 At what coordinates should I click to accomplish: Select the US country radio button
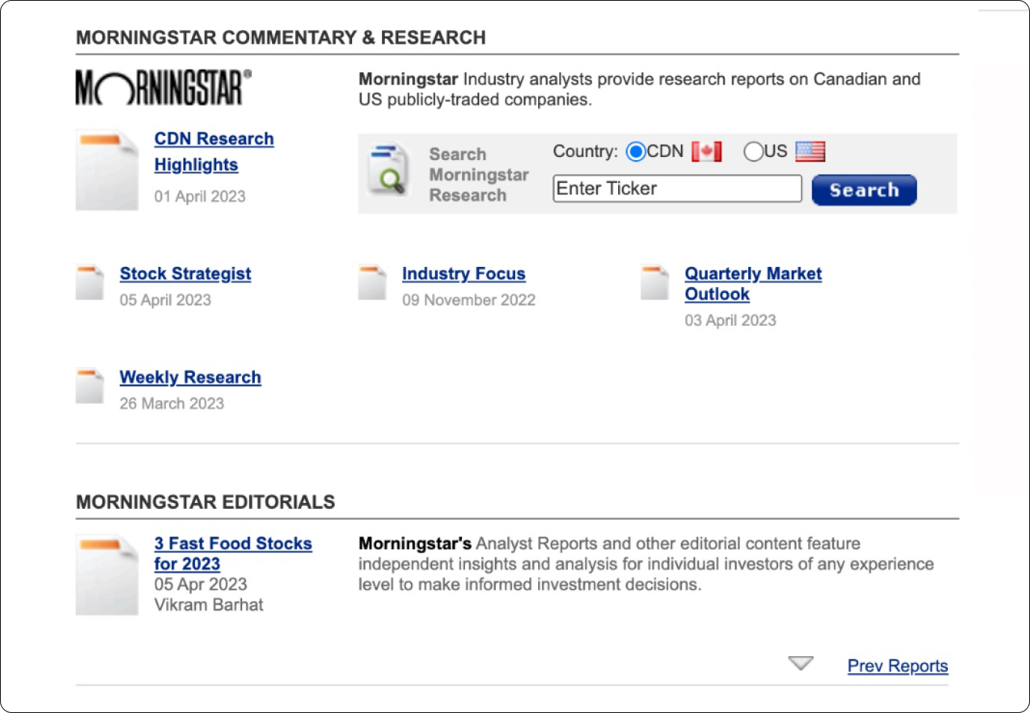pyautogui.click(x=753, y=152)
